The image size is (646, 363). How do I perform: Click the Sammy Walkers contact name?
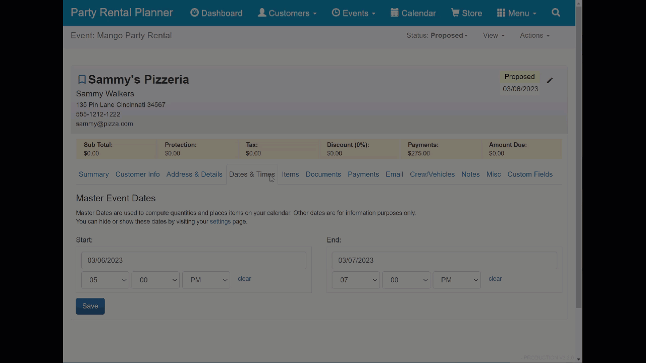coord(105,94)
